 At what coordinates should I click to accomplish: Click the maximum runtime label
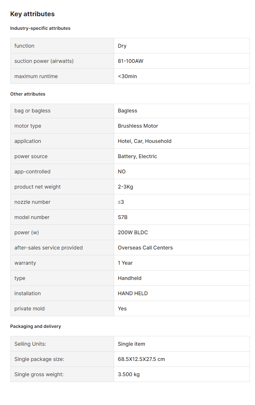pos(36,76)
